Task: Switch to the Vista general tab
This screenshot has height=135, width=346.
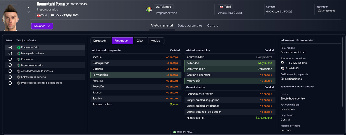Action: (162, 26)
